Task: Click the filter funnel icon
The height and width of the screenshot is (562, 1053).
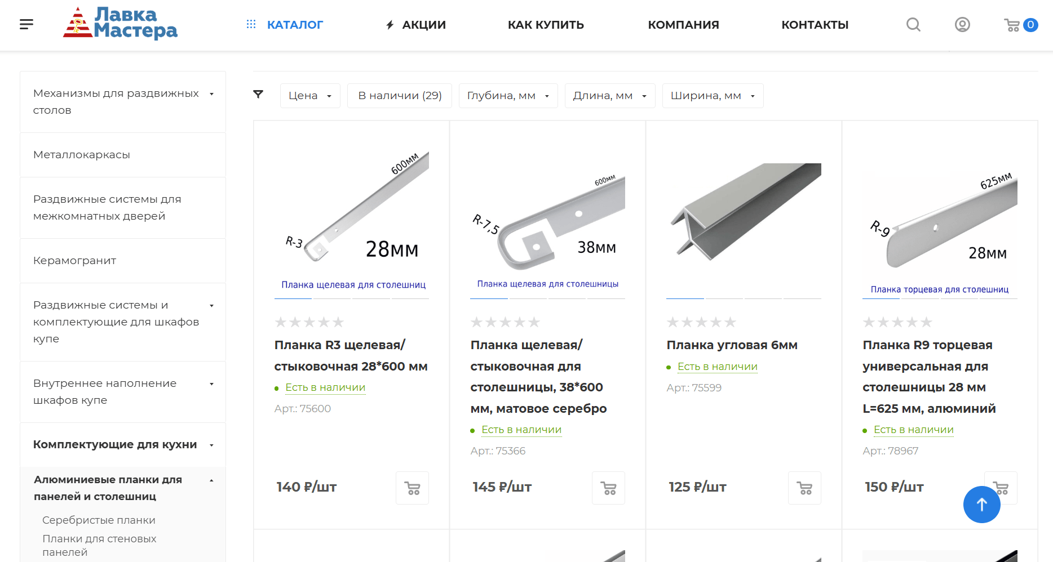Action: click(258, 95)
